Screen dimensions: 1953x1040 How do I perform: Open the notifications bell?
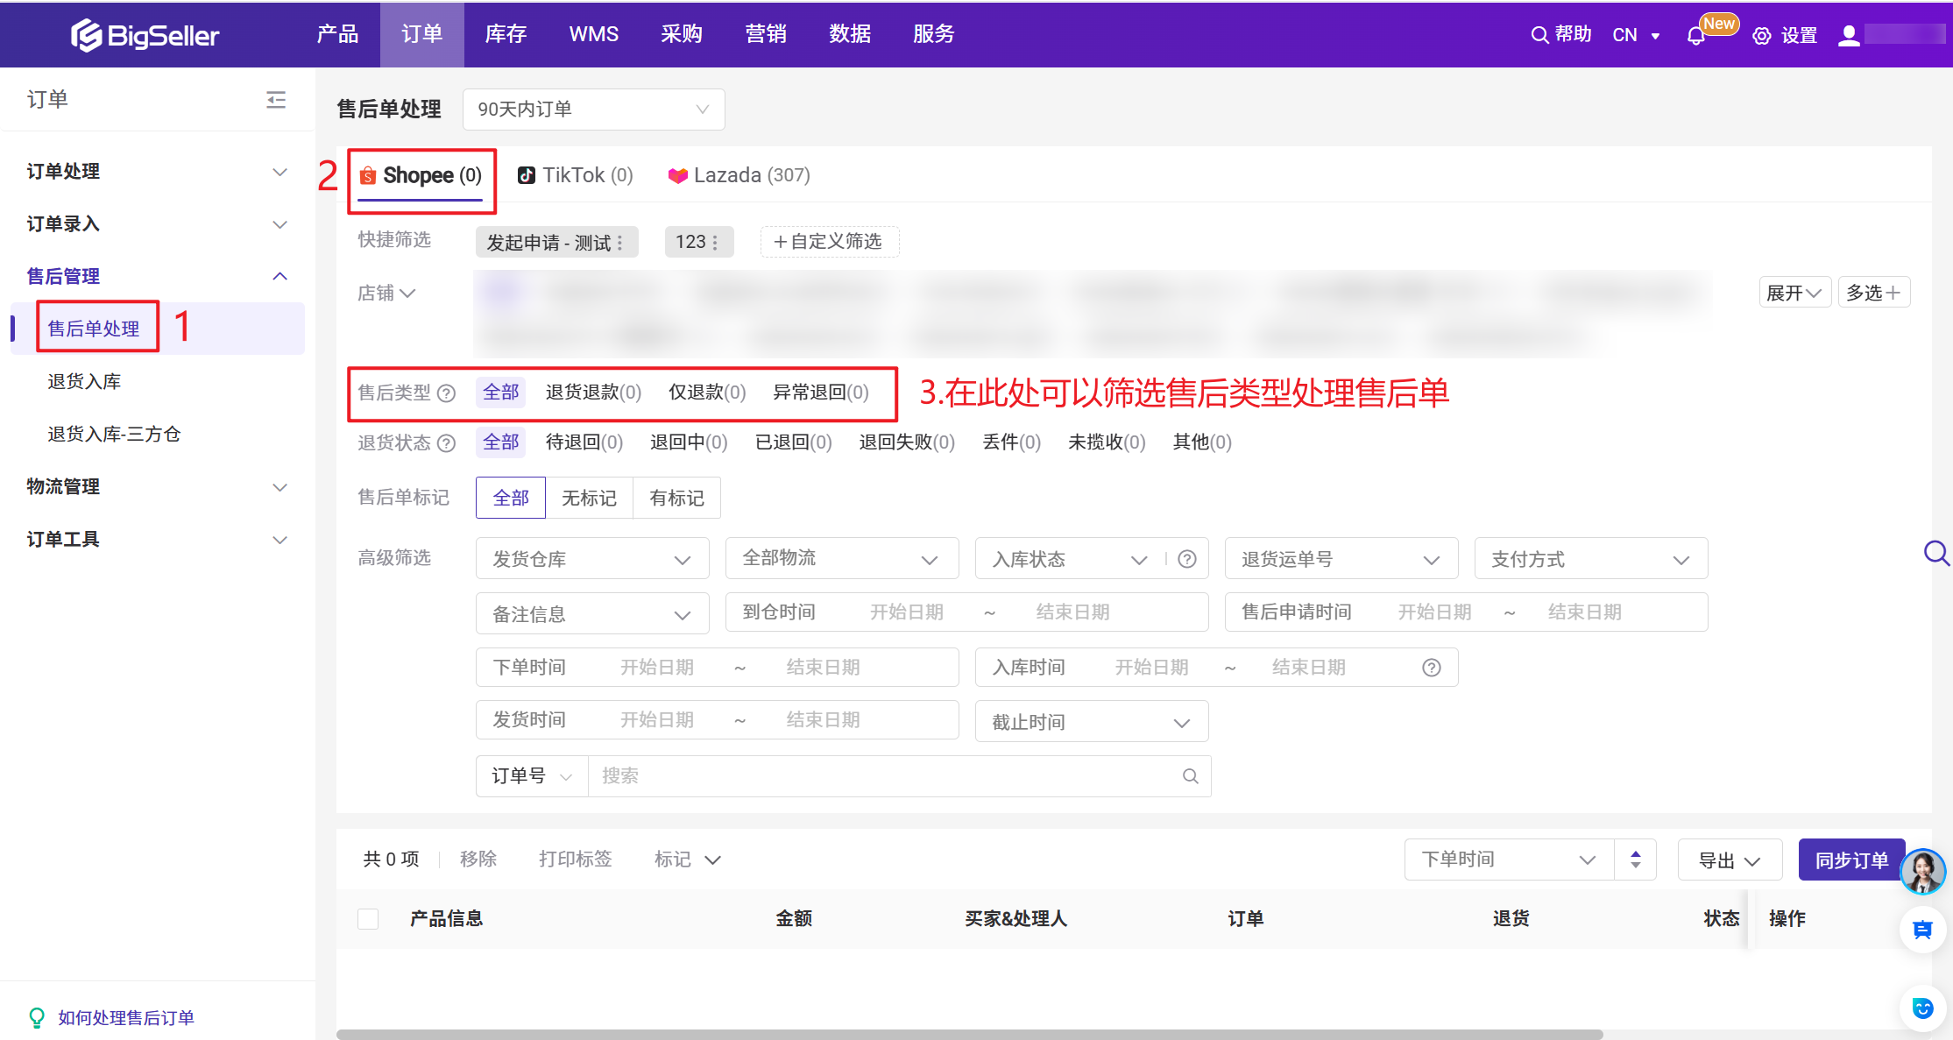[x=1695, y=36]
